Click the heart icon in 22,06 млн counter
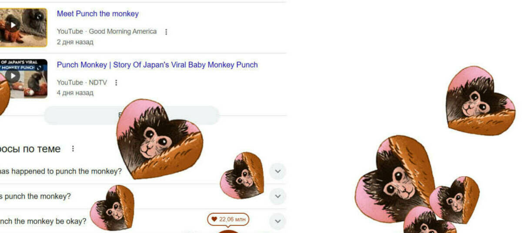Image resolution: width=522 pixels, height=233 pixels. (214, 220)
